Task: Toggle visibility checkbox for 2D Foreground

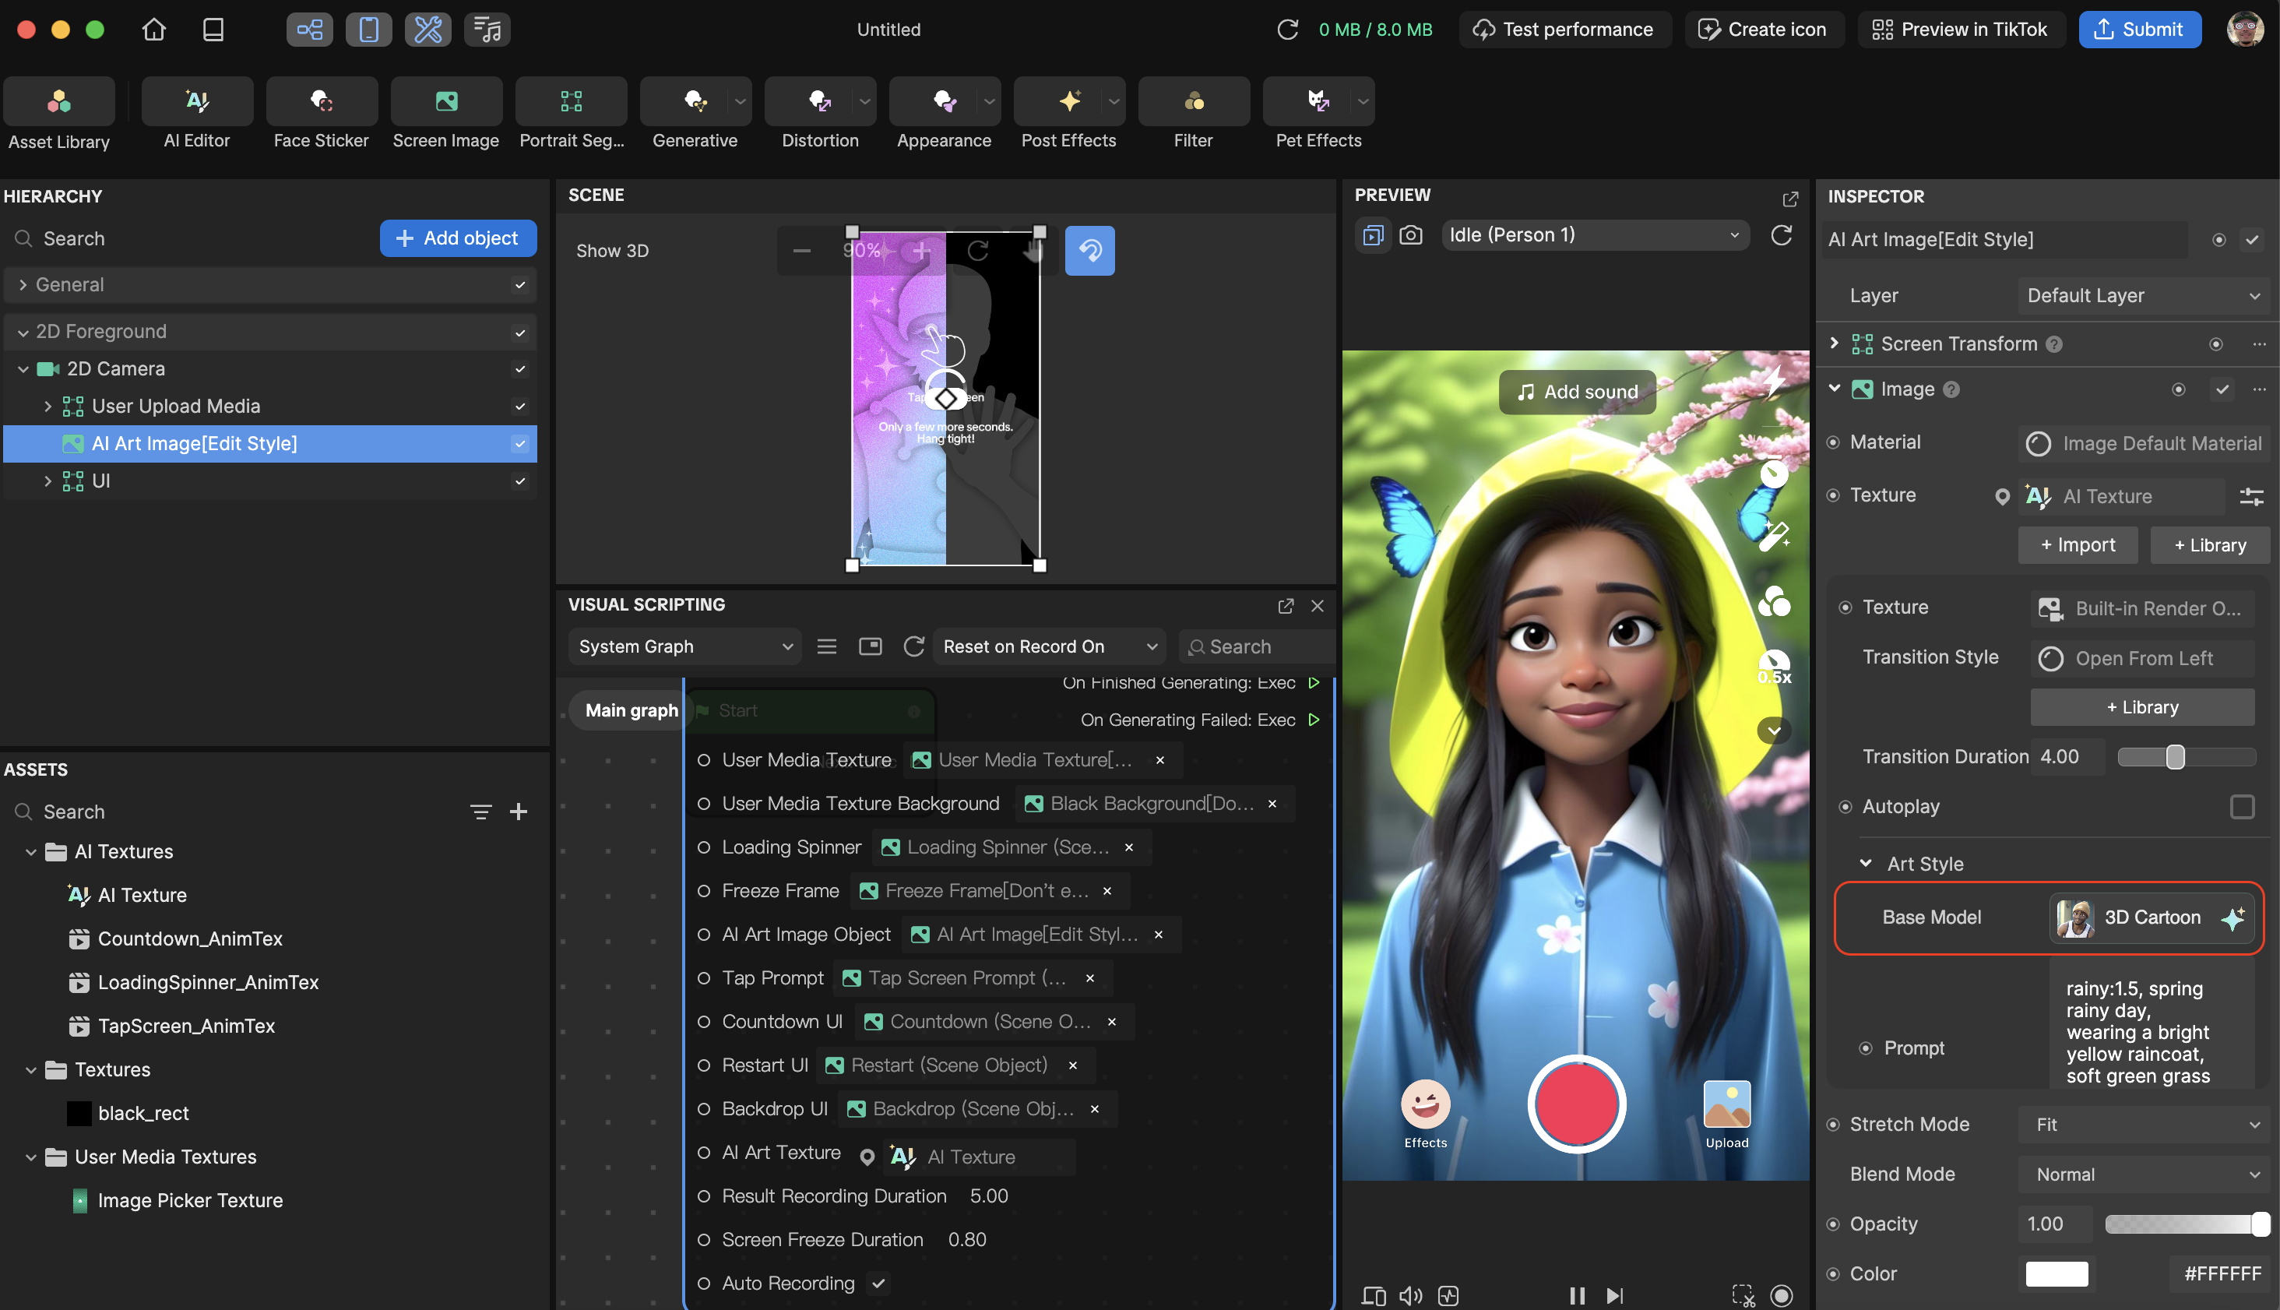Action: tap(520, 333)
